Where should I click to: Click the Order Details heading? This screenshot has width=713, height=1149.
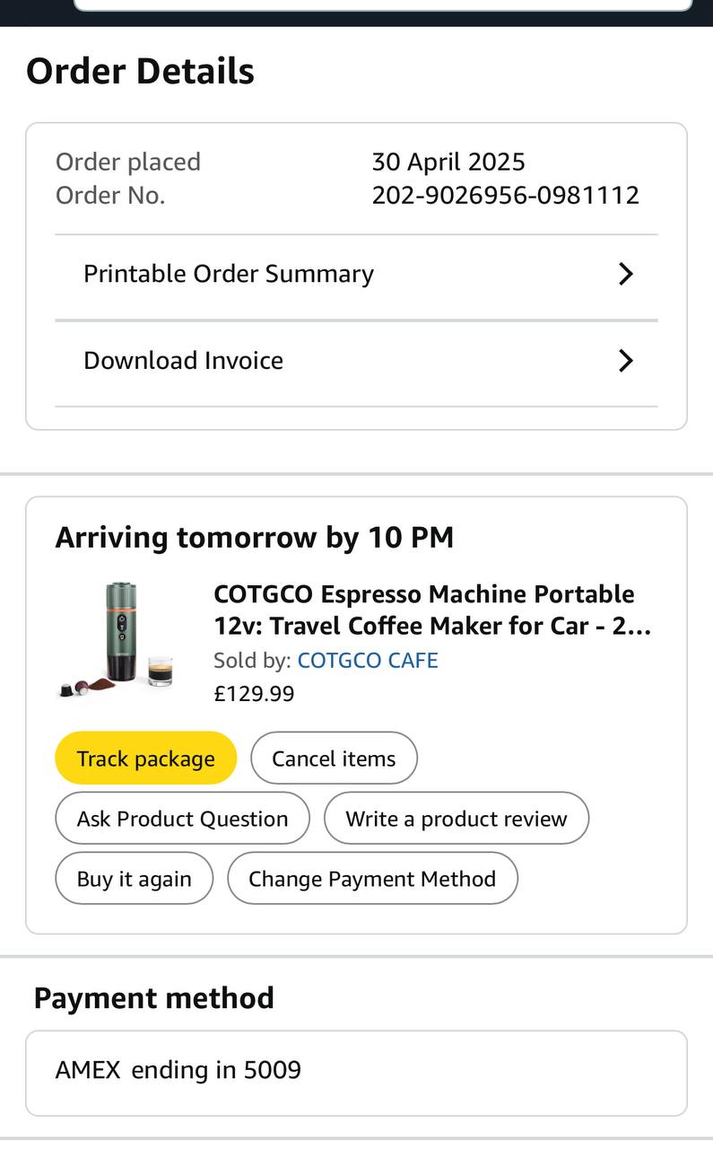[141, 71]
